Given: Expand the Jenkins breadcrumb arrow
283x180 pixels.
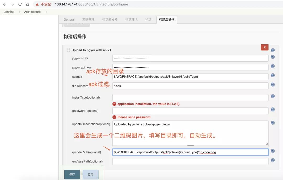Looking at the screenshot, I should (20, 12).
